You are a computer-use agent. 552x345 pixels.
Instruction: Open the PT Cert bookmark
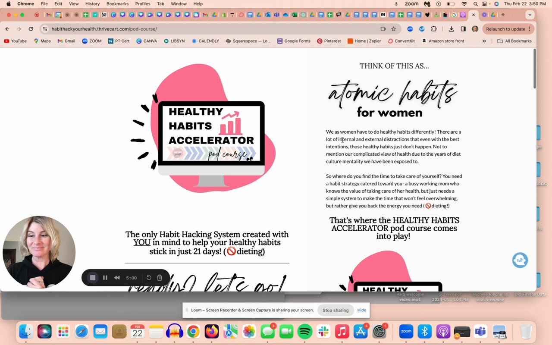click(x=119, y=41)
